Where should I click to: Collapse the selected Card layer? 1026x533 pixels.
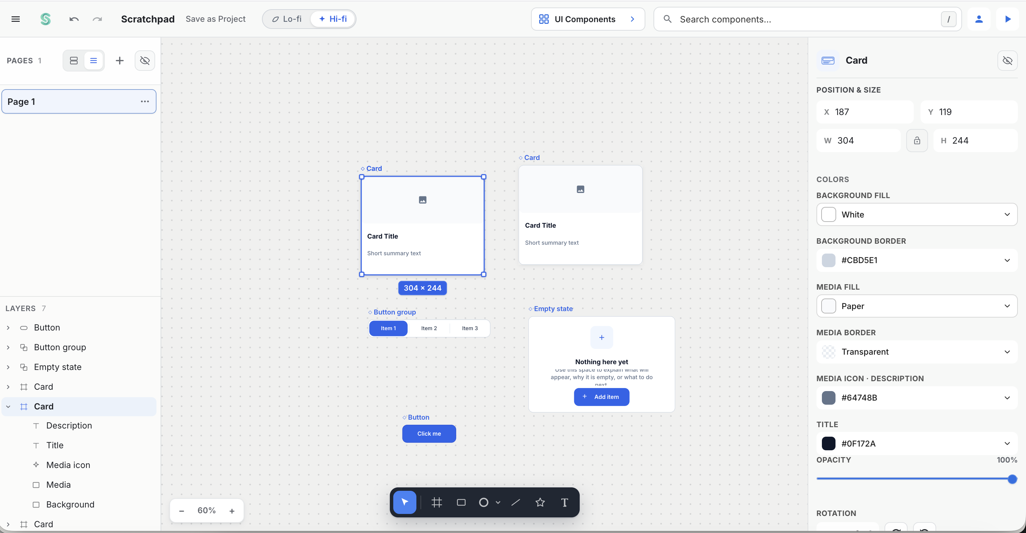point(8,407)
